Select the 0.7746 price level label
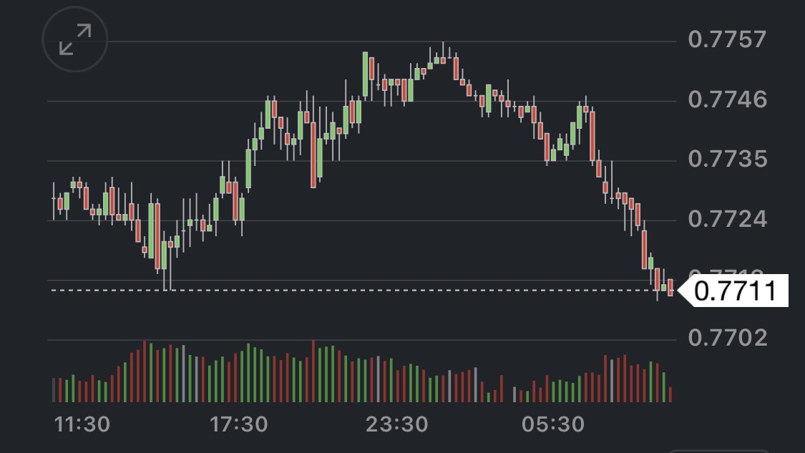 [727, 99]
